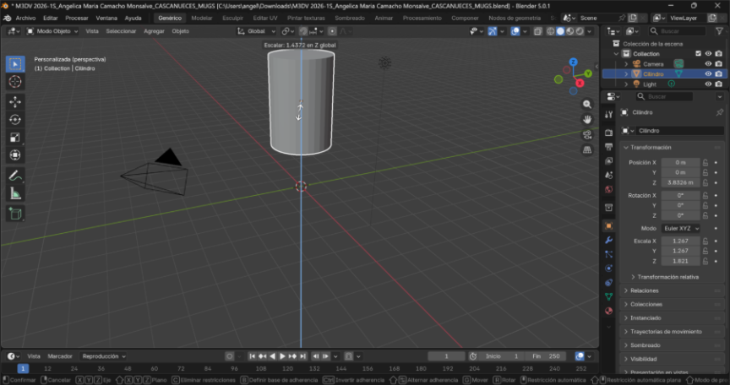Image resolution: width=730 pixels, height=385 pixels.
Task: Select the Move tool in the viewport toolbar
Action: (15, 101)
